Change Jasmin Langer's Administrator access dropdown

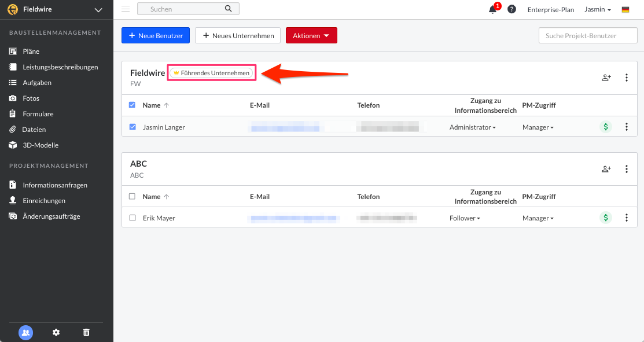473,127
